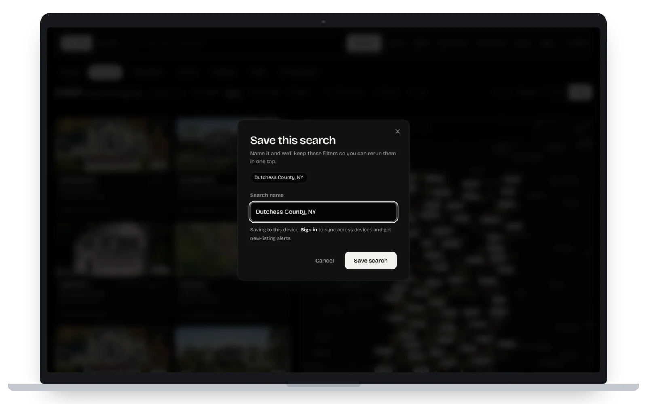Open the Sign in link
The image size is (647, 404).
309,230
